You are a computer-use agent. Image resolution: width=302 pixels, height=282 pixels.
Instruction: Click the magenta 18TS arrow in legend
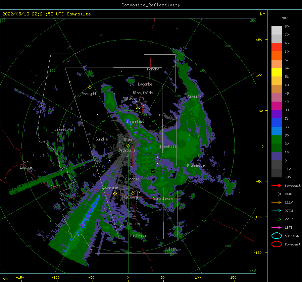click(276, 228)
